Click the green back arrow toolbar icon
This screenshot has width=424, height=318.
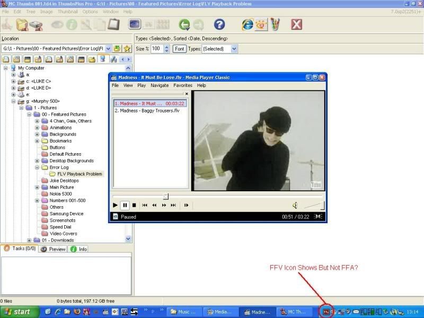[x=184, y=25]
